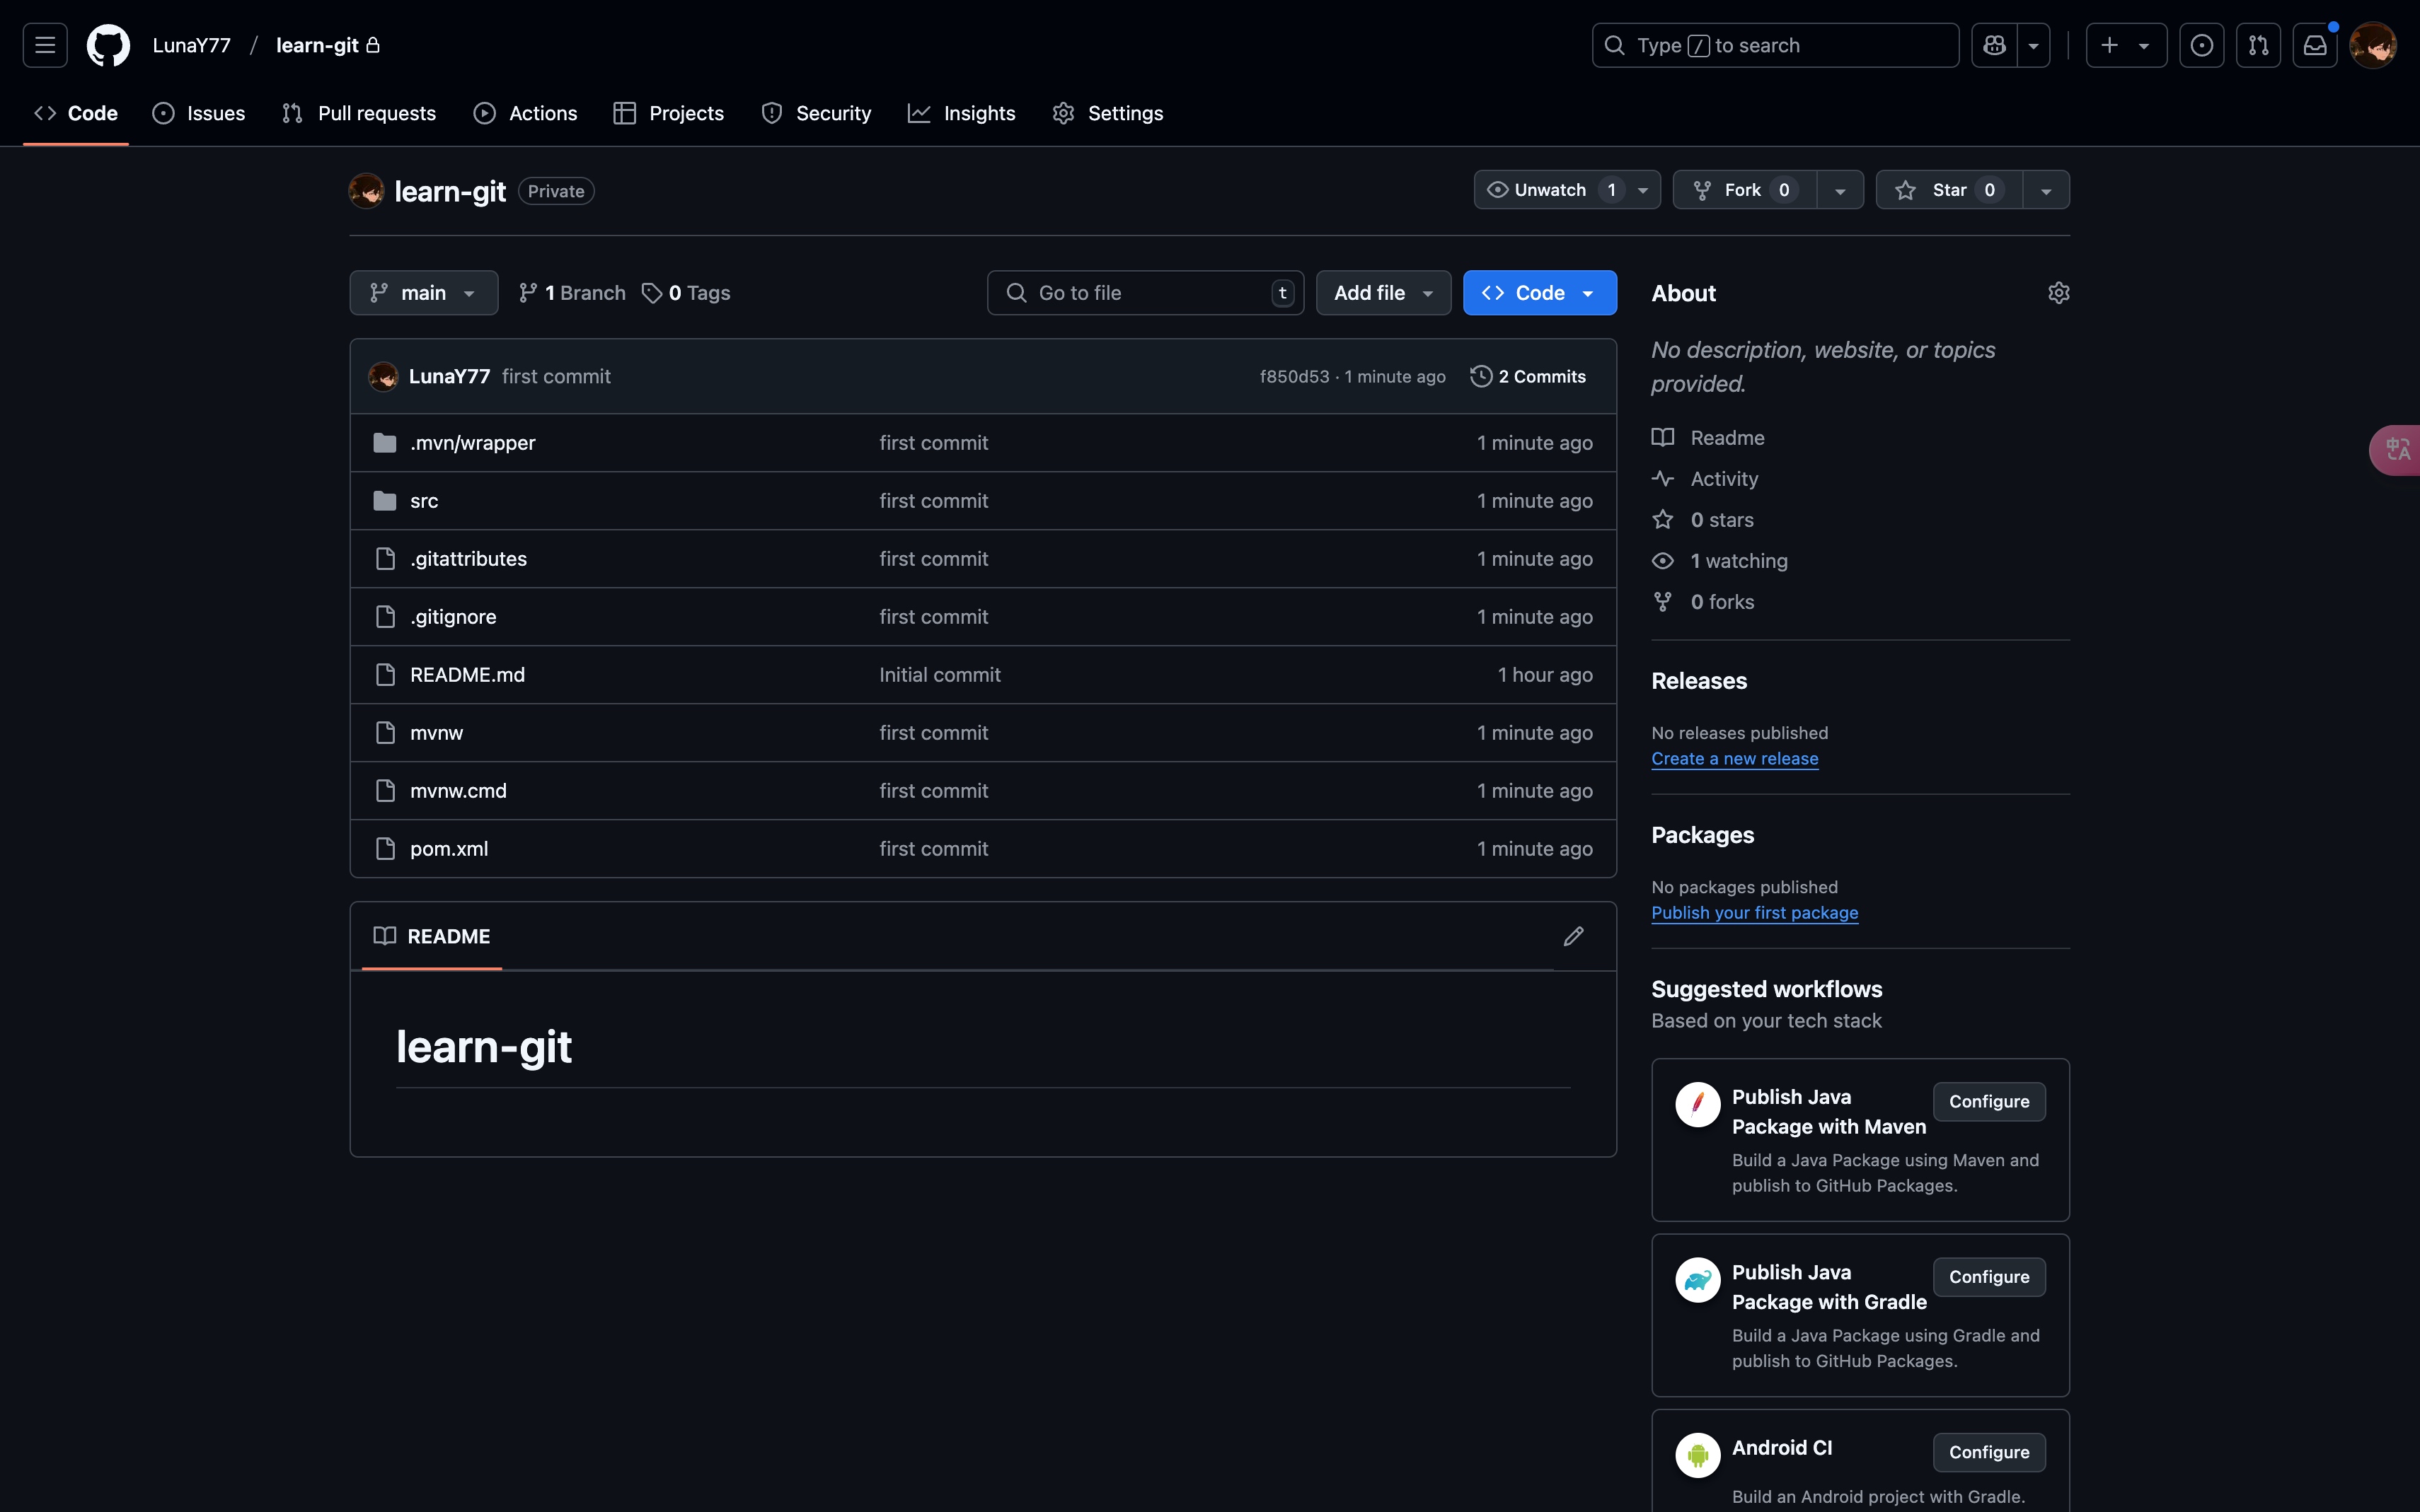Fork the learn-git repository

click(x=1745, y=190)
